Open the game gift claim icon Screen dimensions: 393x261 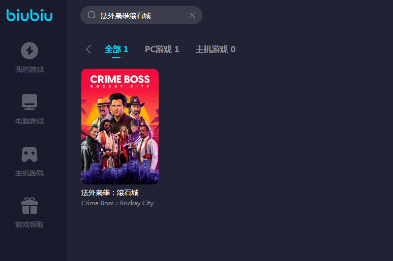pyautogui.click(x=29, y=206)
